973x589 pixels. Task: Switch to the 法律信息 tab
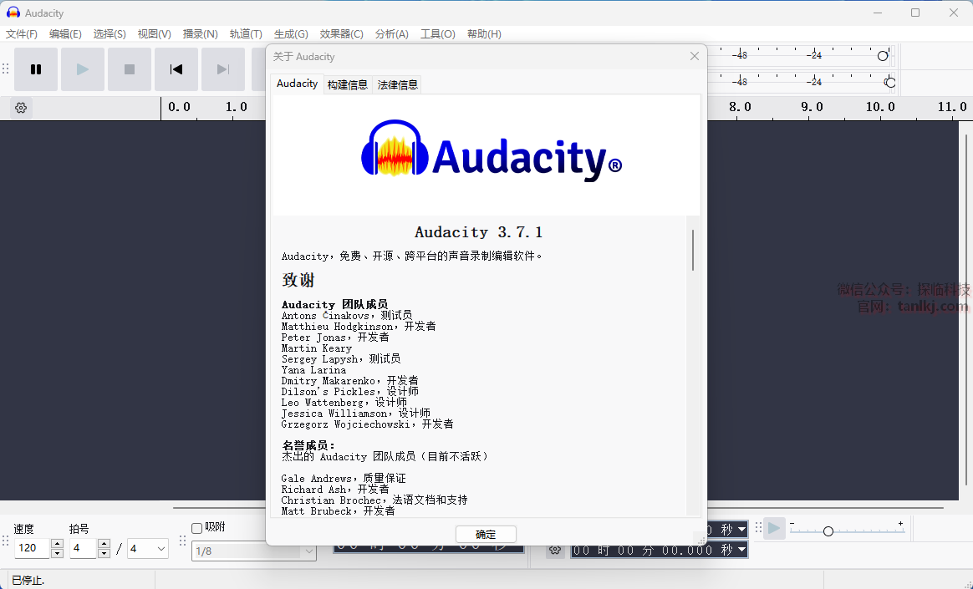click(398, 85)
